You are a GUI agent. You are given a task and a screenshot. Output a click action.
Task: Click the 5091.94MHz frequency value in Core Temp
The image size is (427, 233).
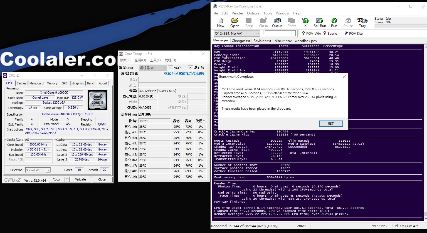pyautogui.click(x=172, y=91)
